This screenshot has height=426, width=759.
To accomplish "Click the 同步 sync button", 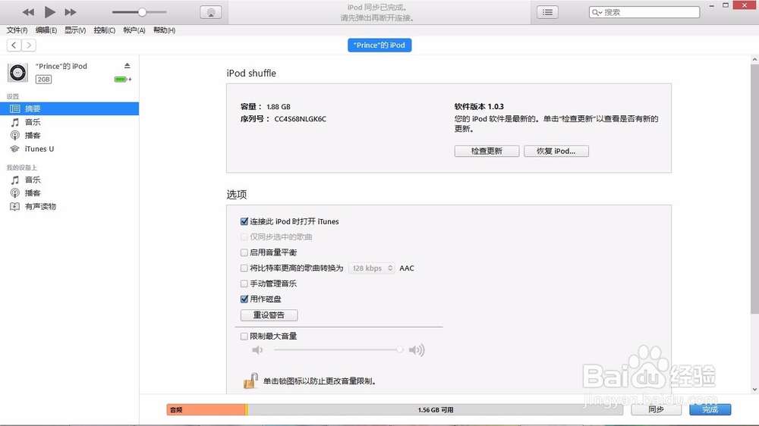I will point(657,409).
